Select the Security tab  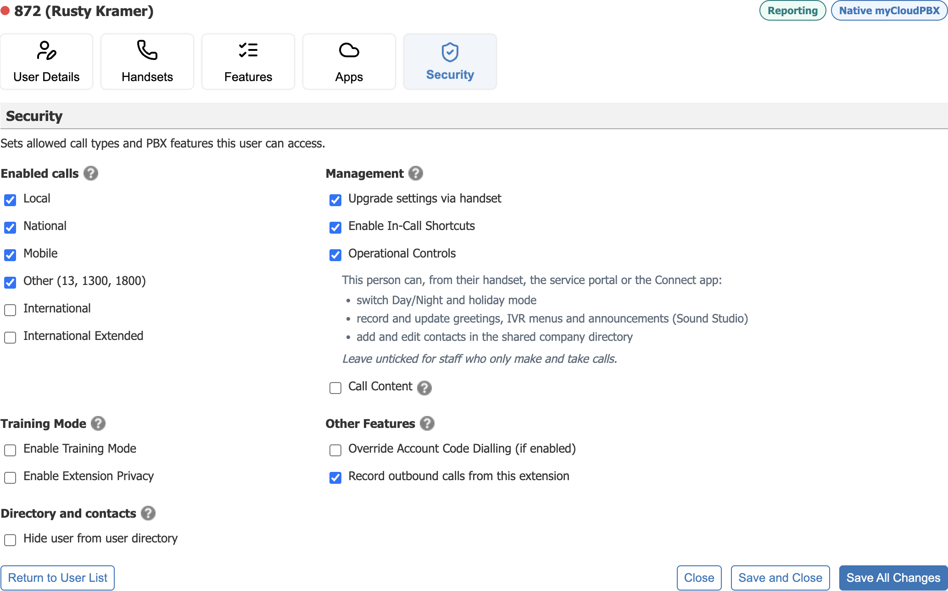tap(450, 62)
